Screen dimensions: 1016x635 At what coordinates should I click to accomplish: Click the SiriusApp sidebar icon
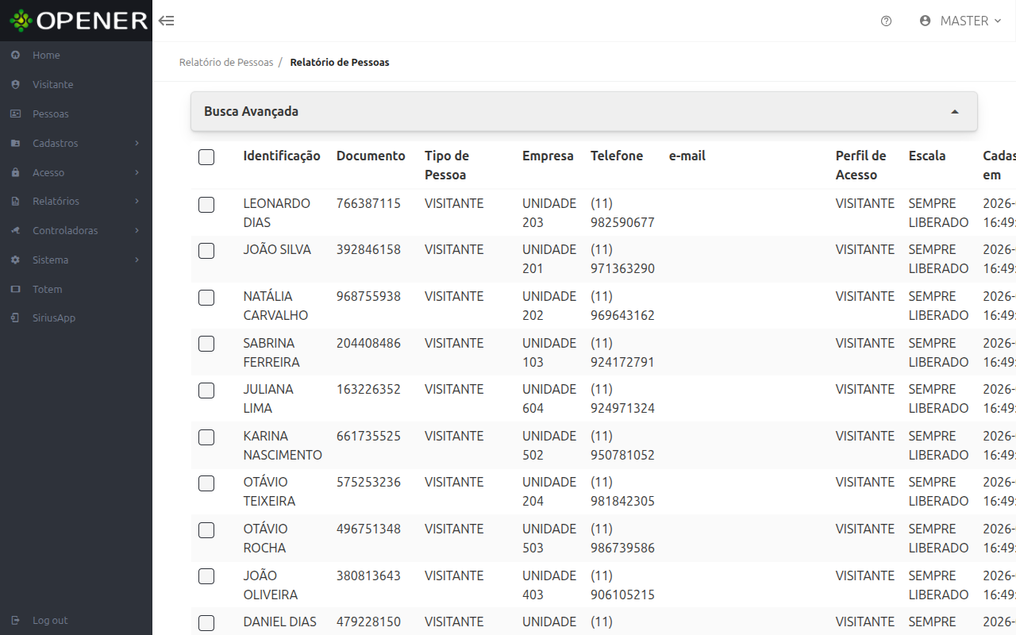pyautogui.click(x=15, y=318)
